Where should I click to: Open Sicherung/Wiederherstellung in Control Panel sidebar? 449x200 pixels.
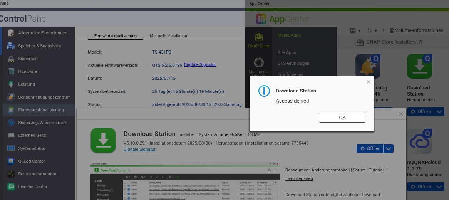point(39,123)
